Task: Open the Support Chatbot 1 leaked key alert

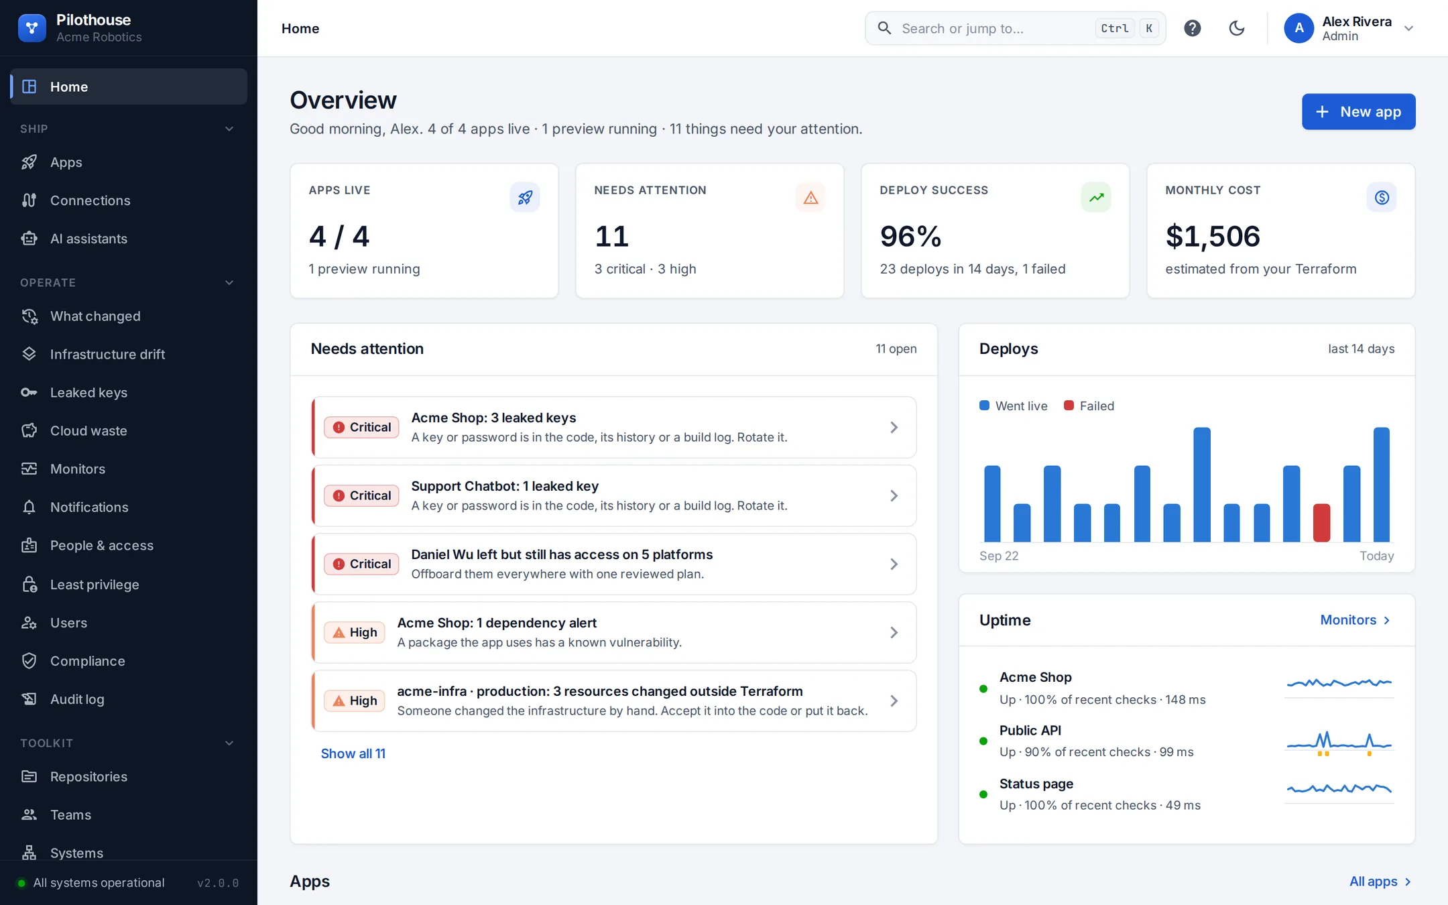Action: tap(614, 495)
